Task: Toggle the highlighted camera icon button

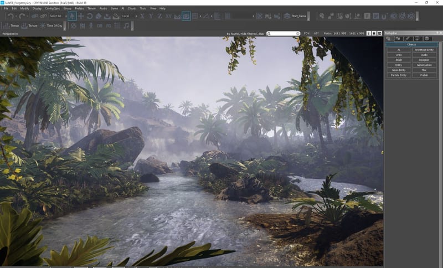Action: 186,16
